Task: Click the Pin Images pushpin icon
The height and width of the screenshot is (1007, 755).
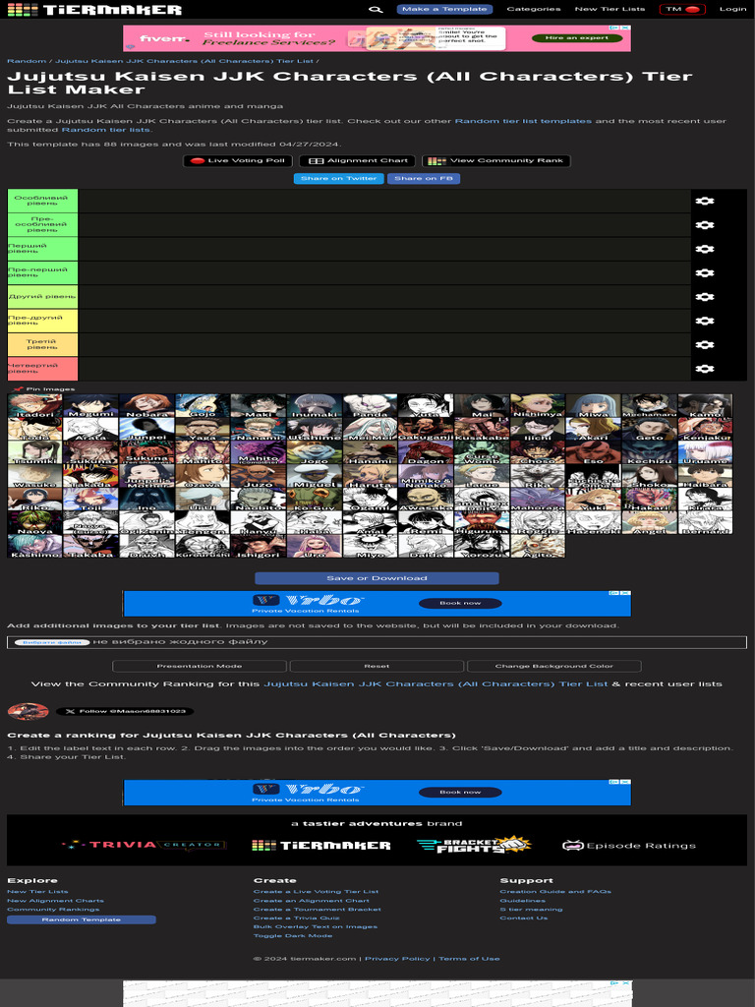Action: tap(18, 389)
